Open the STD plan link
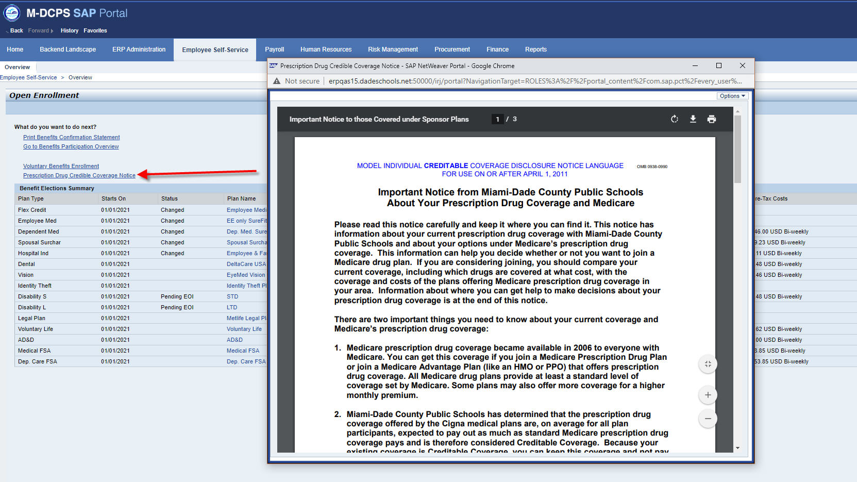The width and height of the screenshot is (857, 482). click(x=232, y=296)
